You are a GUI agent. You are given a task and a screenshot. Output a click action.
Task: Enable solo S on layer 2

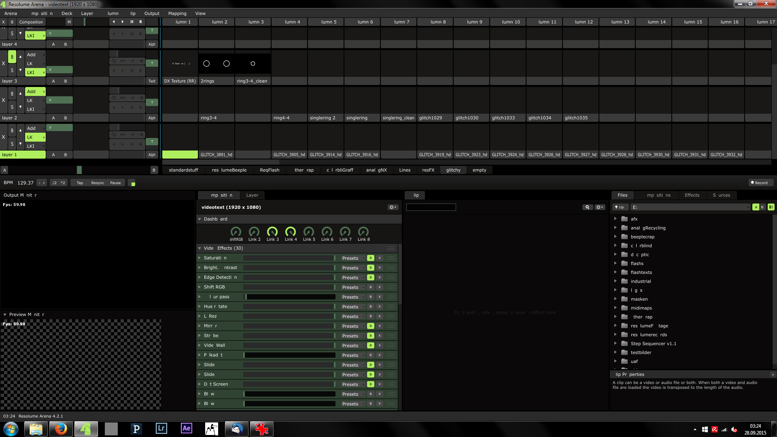pyautogui.click(x=12, y=107)
